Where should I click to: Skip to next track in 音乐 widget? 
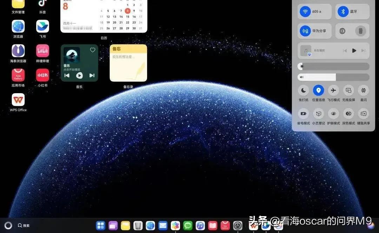click(92, 76)
